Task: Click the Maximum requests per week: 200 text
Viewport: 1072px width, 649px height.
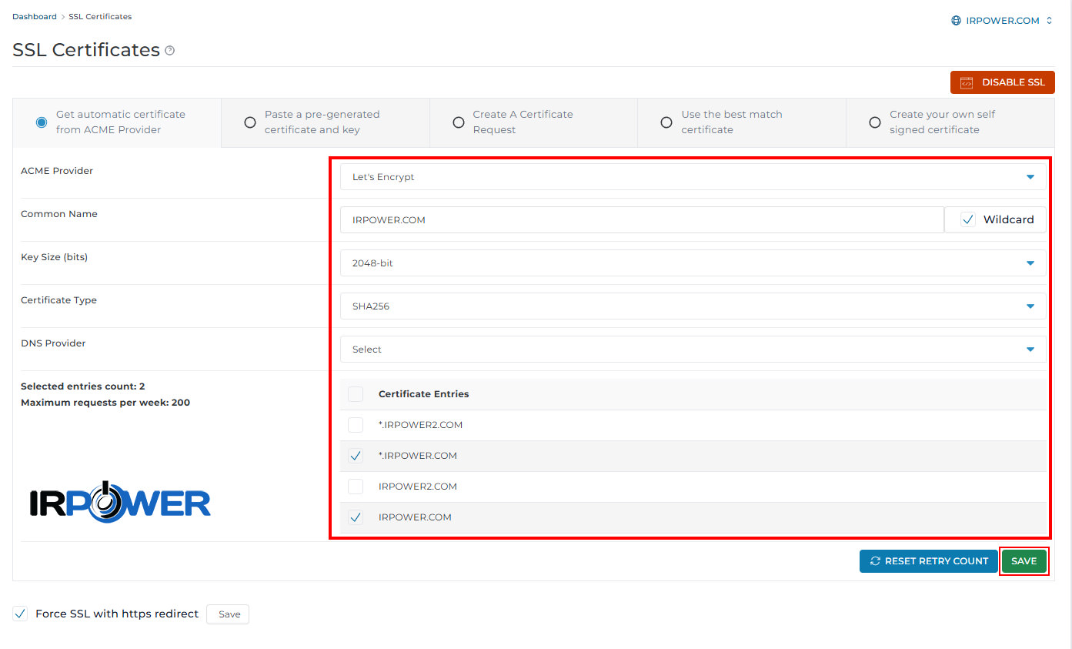Action: (x=105, y=403)
